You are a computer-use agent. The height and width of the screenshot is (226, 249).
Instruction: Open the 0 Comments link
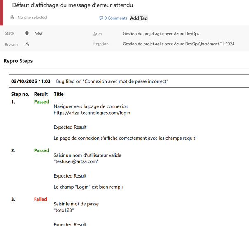pos(116,18)
